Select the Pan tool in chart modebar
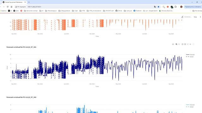Image resolution: width=202 pixels, height=113 pixels. [x=179, y=44]
